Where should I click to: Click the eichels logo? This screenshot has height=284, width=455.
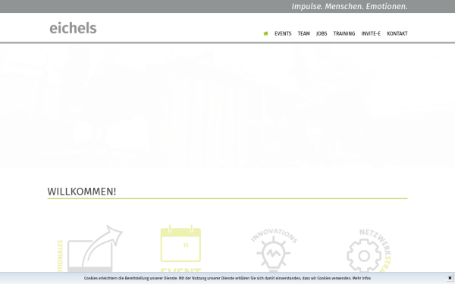point(73,28)
